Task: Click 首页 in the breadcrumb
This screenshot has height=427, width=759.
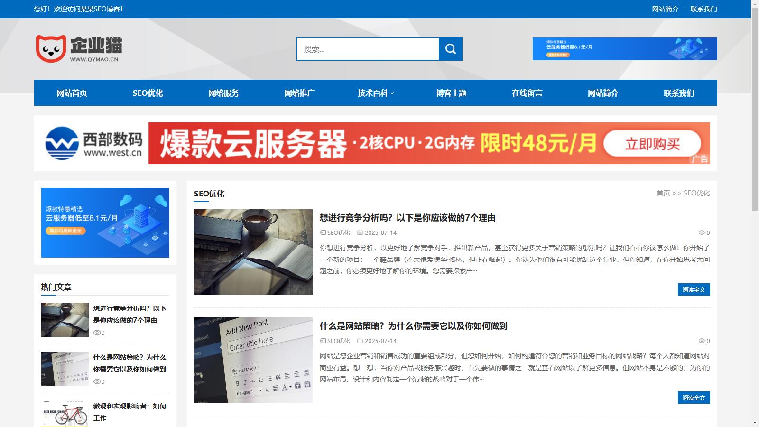Action: [663, 193]
